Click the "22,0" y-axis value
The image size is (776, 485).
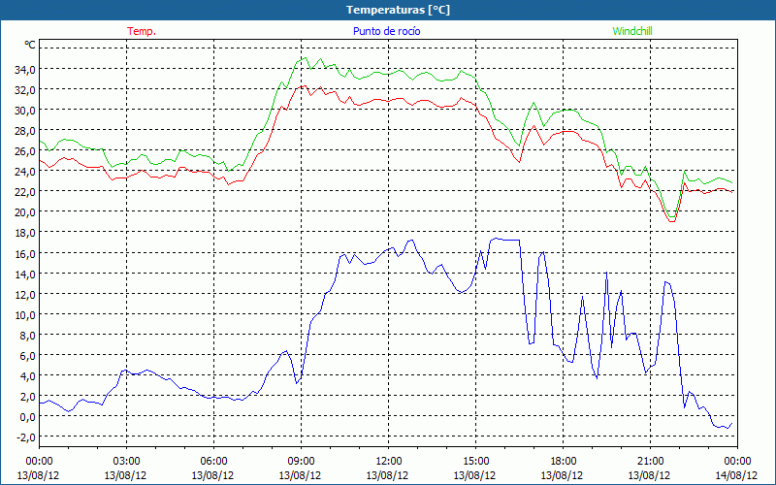pyautogui.click(x=24, y=191)
